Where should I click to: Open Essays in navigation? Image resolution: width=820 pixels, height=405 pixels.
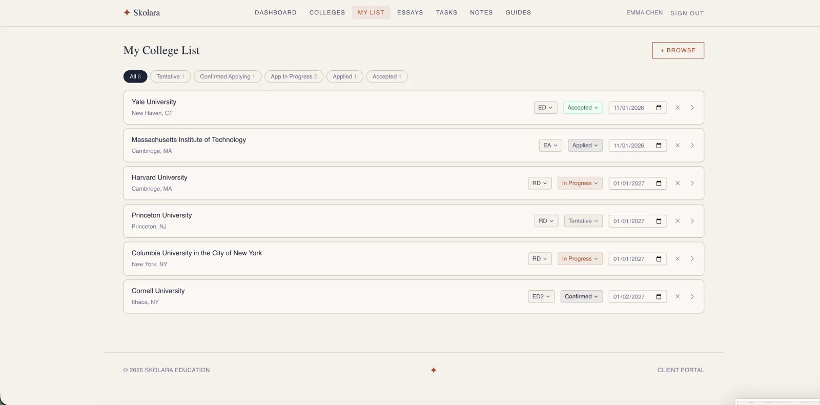tap(410, 12)
